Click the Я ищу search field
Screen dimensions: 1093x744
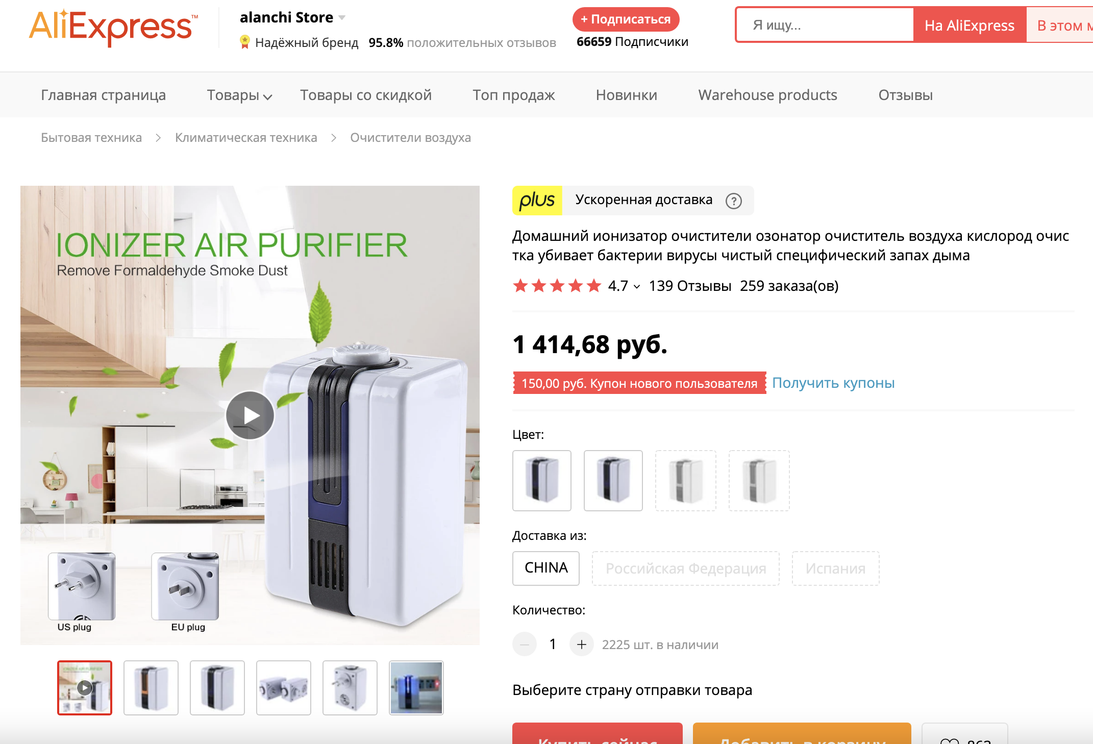coord(824,25)
